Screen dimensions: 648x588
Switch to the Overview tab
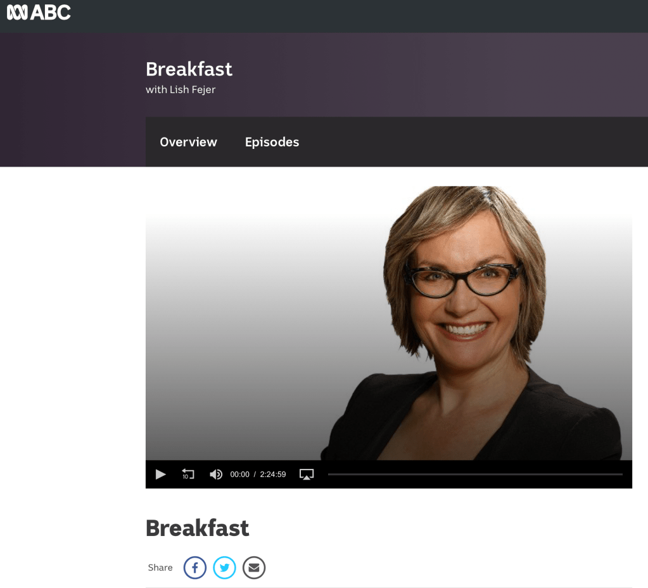tap(189, 142)
